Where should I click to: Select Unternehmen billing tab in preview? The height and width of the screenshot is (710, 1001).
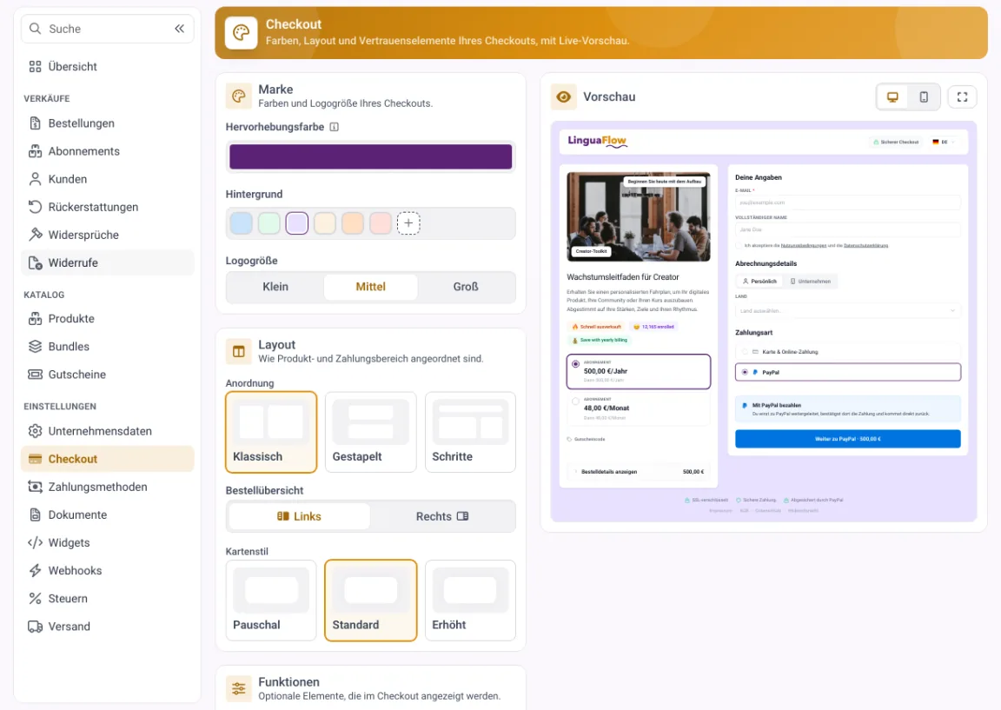pyautogui.click(x=811, y=281)
